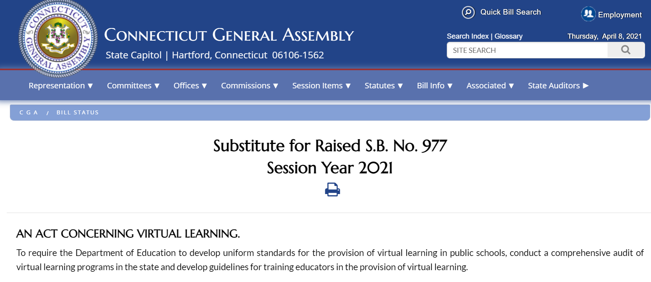Expand the Commissions menu
The image size is (651, 282).
tap(249, 86)
